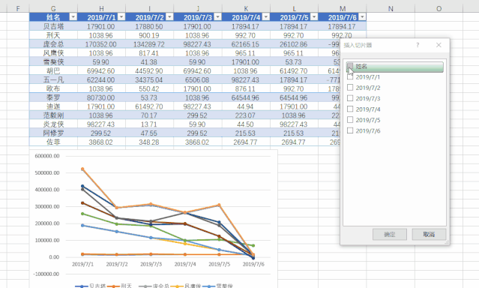
Task: Select the cell containing 贝吉塔
Action: point(53,26)
